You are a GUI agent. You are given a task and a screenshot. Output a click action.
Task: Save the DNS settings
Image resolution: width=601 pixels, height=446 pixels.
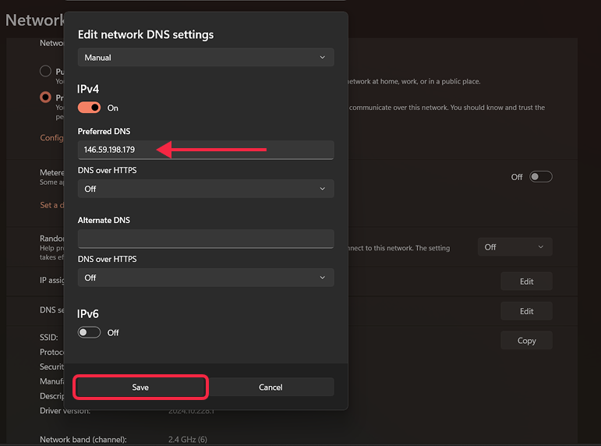click(x=140, y=387)
